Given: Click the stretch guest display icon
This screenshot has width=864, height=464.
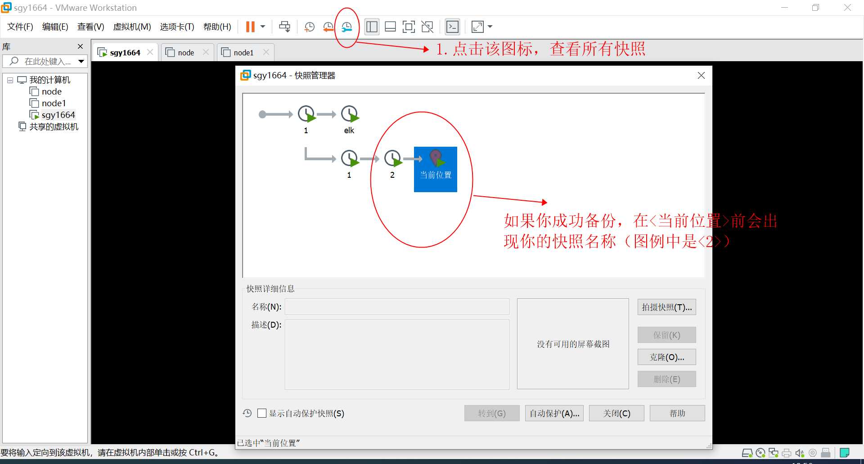Looking at the screenshot, I should pos(477,27).
